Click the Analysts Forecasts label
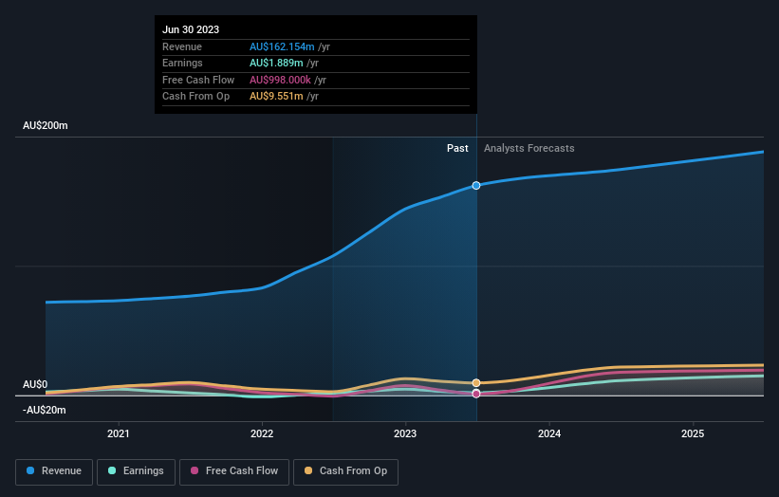779x497 pixels. (529, 149)
